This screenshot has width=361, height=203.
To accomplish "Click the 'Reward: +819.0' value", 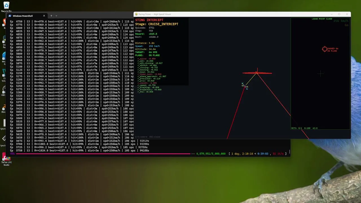I will pos(153,34).
